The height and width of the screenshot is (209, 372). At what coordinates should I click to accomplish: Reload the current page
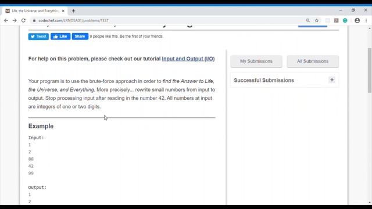point(23,21)
